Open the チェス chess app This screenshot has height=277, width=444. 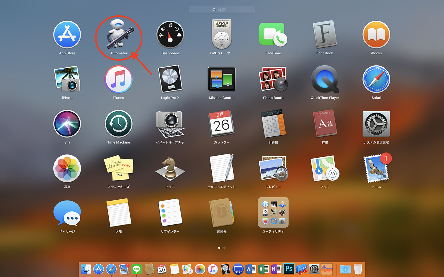tap(170, 169)
